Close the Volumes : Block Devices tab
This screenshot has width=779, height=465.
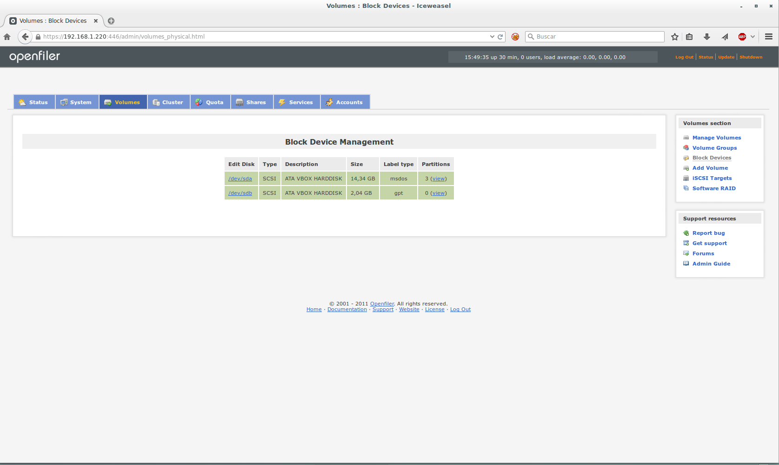click(96, 21)
